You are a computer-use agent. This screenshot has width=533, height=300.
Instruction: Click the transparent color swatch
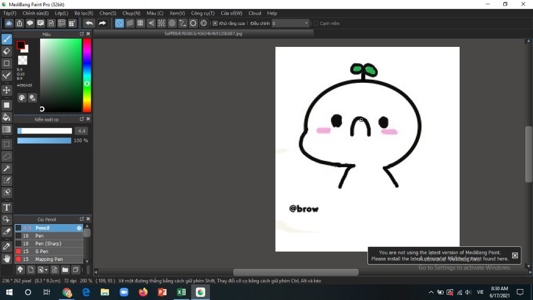(22, 60)
